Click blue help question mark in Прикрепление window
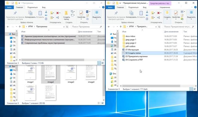This screenshot has height=117, width=198. pyautogui.click(x=195, y=7)
